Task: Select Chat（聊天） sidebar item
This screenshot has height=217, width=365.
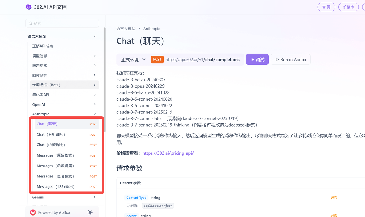Action: tap(67, 124)
